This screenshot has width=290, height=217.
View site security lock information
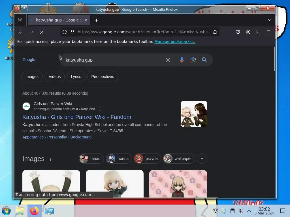72,32
